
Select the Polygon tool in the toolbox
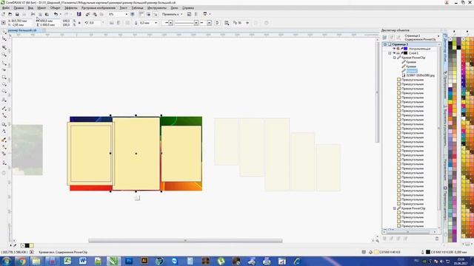pyautogui.click(x=4, y=92)
